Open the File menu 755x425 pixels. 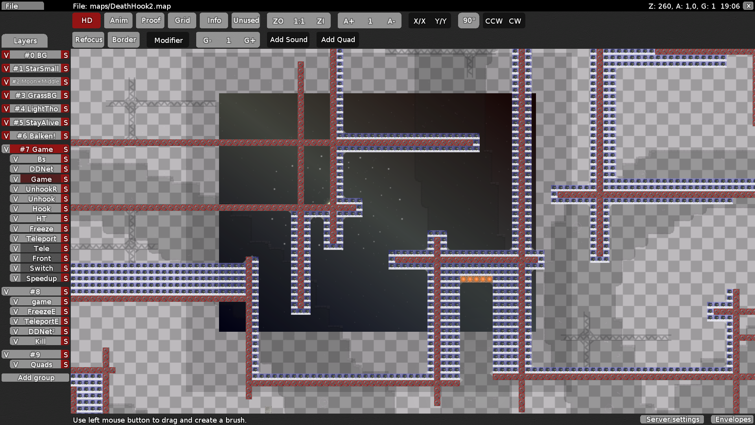pyautogui.click(x=22, y=6)
